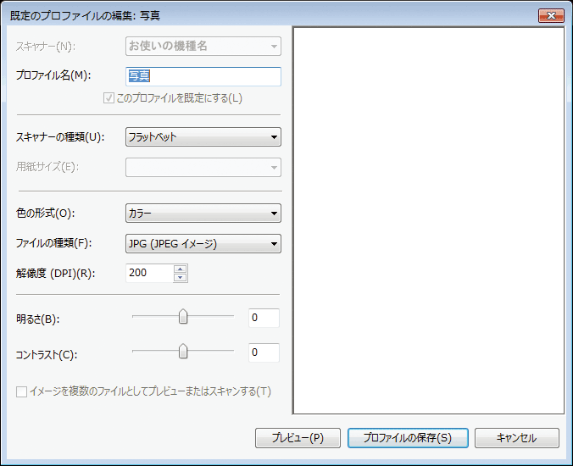Viewport: 573px width, 466px height.
Task: Open the 用紙サイズ dropdown
Action: pyautogui.click(x=203, y=167)
